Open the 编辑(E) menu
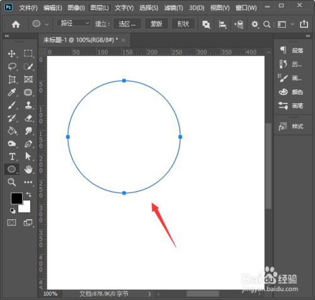Image resolution: width=315 pixels, height=300 pixels. pyautogui.click(x=53, y=8)
